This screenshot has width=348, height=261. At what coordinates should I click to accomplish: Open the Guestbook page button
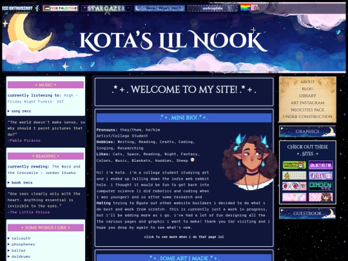coord(307,213)
